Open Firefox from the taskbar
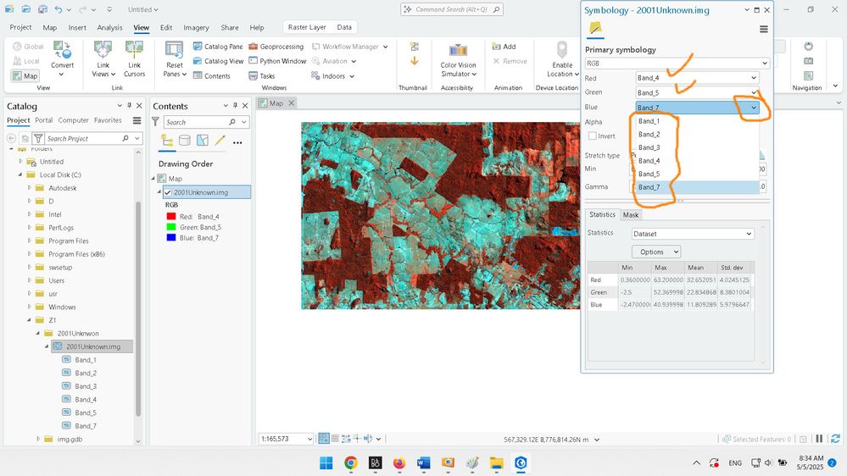Screen dimensions: 847x476 click(399, 463)
